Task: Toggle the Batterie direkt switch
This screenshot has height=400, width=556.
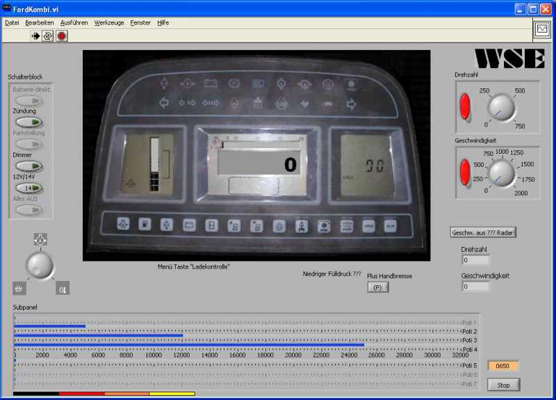Action: pyautogui.click(x=29, y=101)
